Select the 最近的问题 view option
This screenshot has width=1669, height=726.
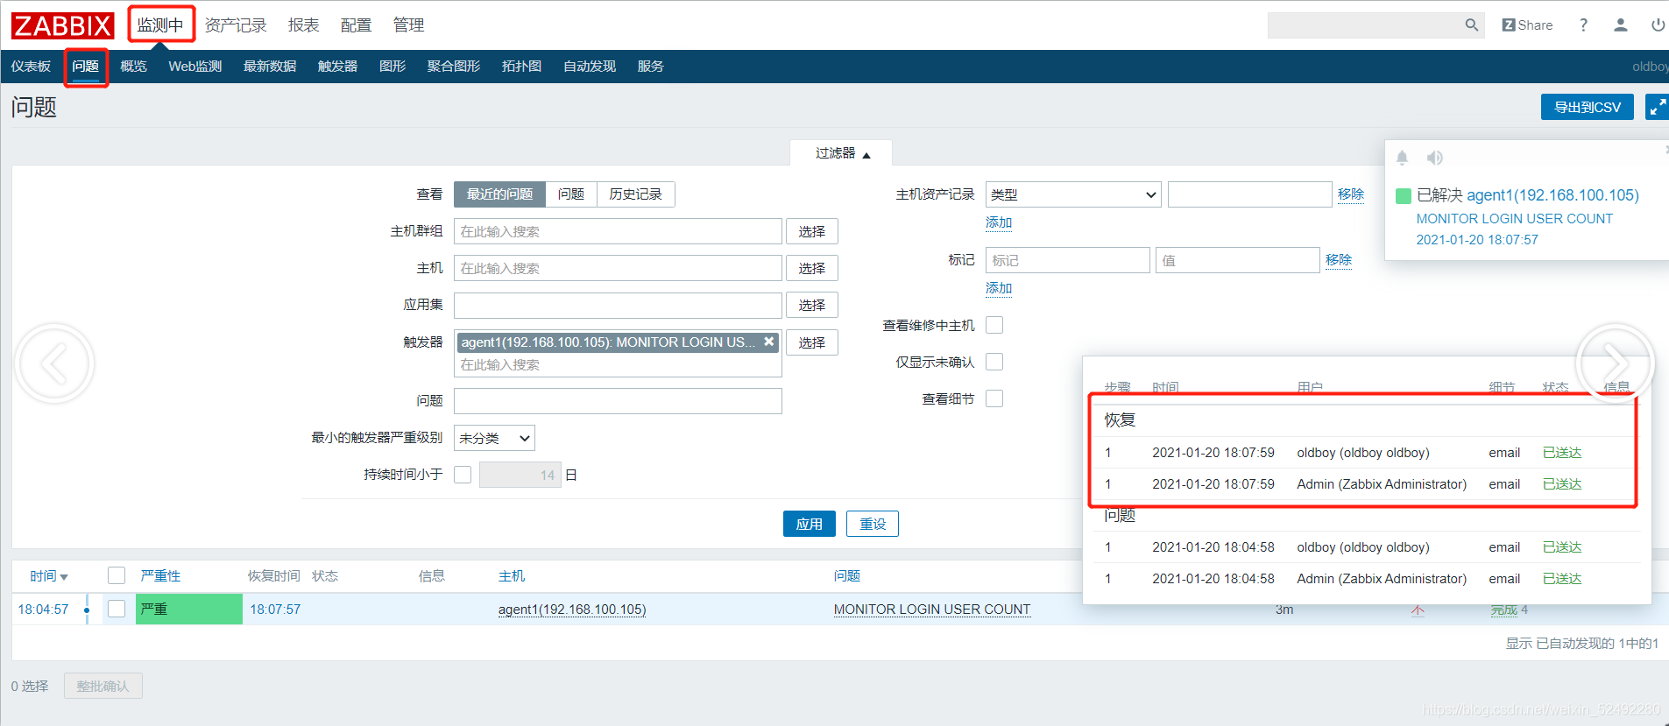pyautogui.click(x=499, y=194)
